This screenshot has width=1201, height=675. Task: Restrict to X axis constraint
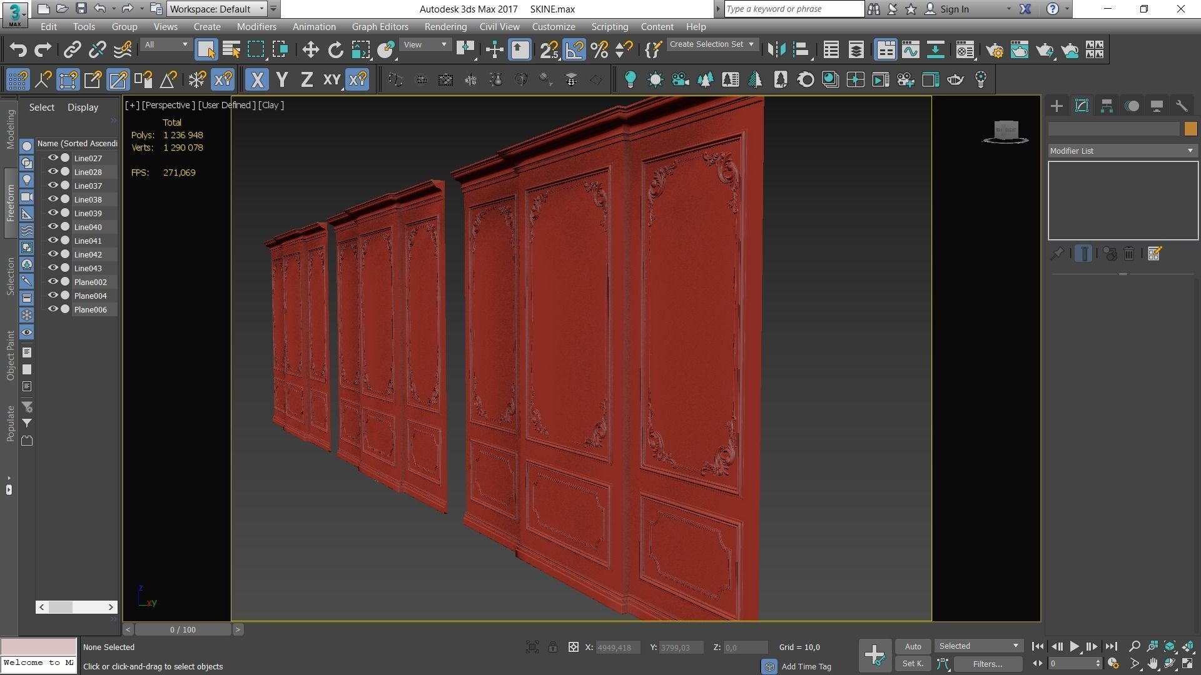pyautogui.click(x=256, y=80)
